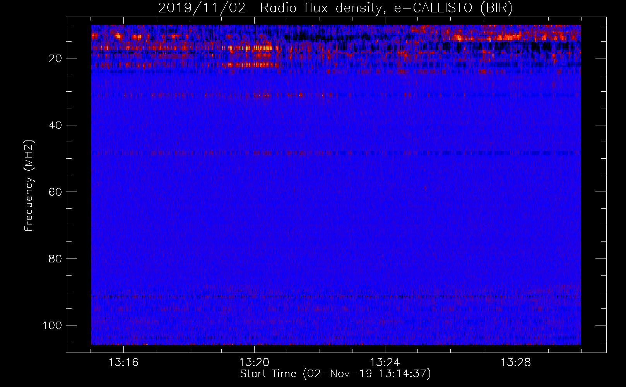626x387 pixels.
Task: Click the 80 MHz frequency tick label
Action: 55,259
